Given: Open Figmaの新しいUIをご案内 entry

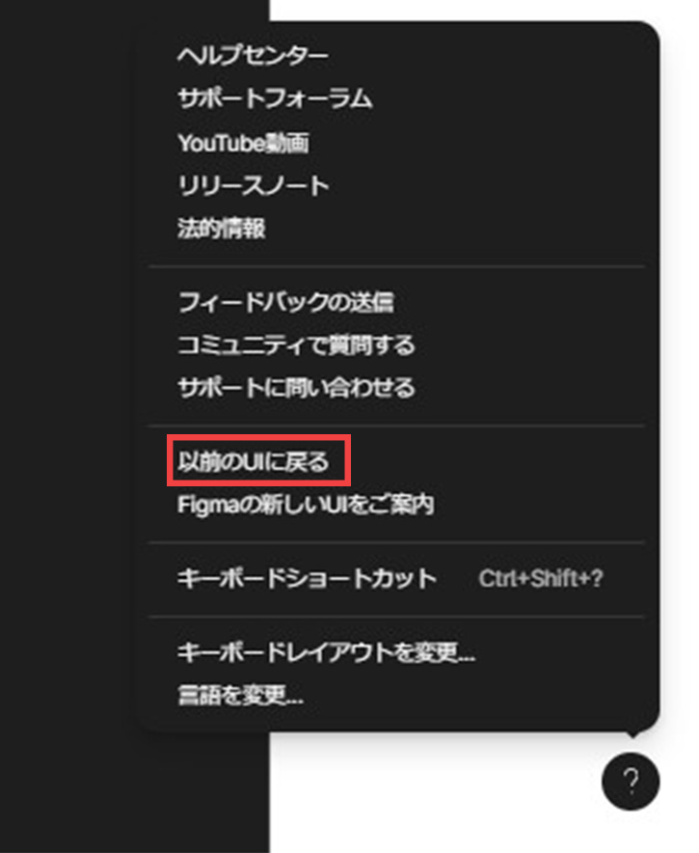Looking at the screenshot, I should tap(306, 505).
